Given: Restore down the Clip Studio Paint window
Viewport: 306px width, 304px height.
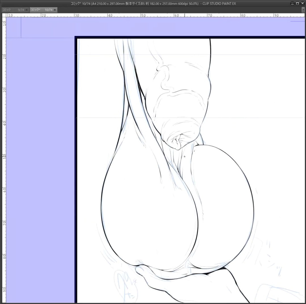Looking at the screenshot, I should click(x=297, y=3).
